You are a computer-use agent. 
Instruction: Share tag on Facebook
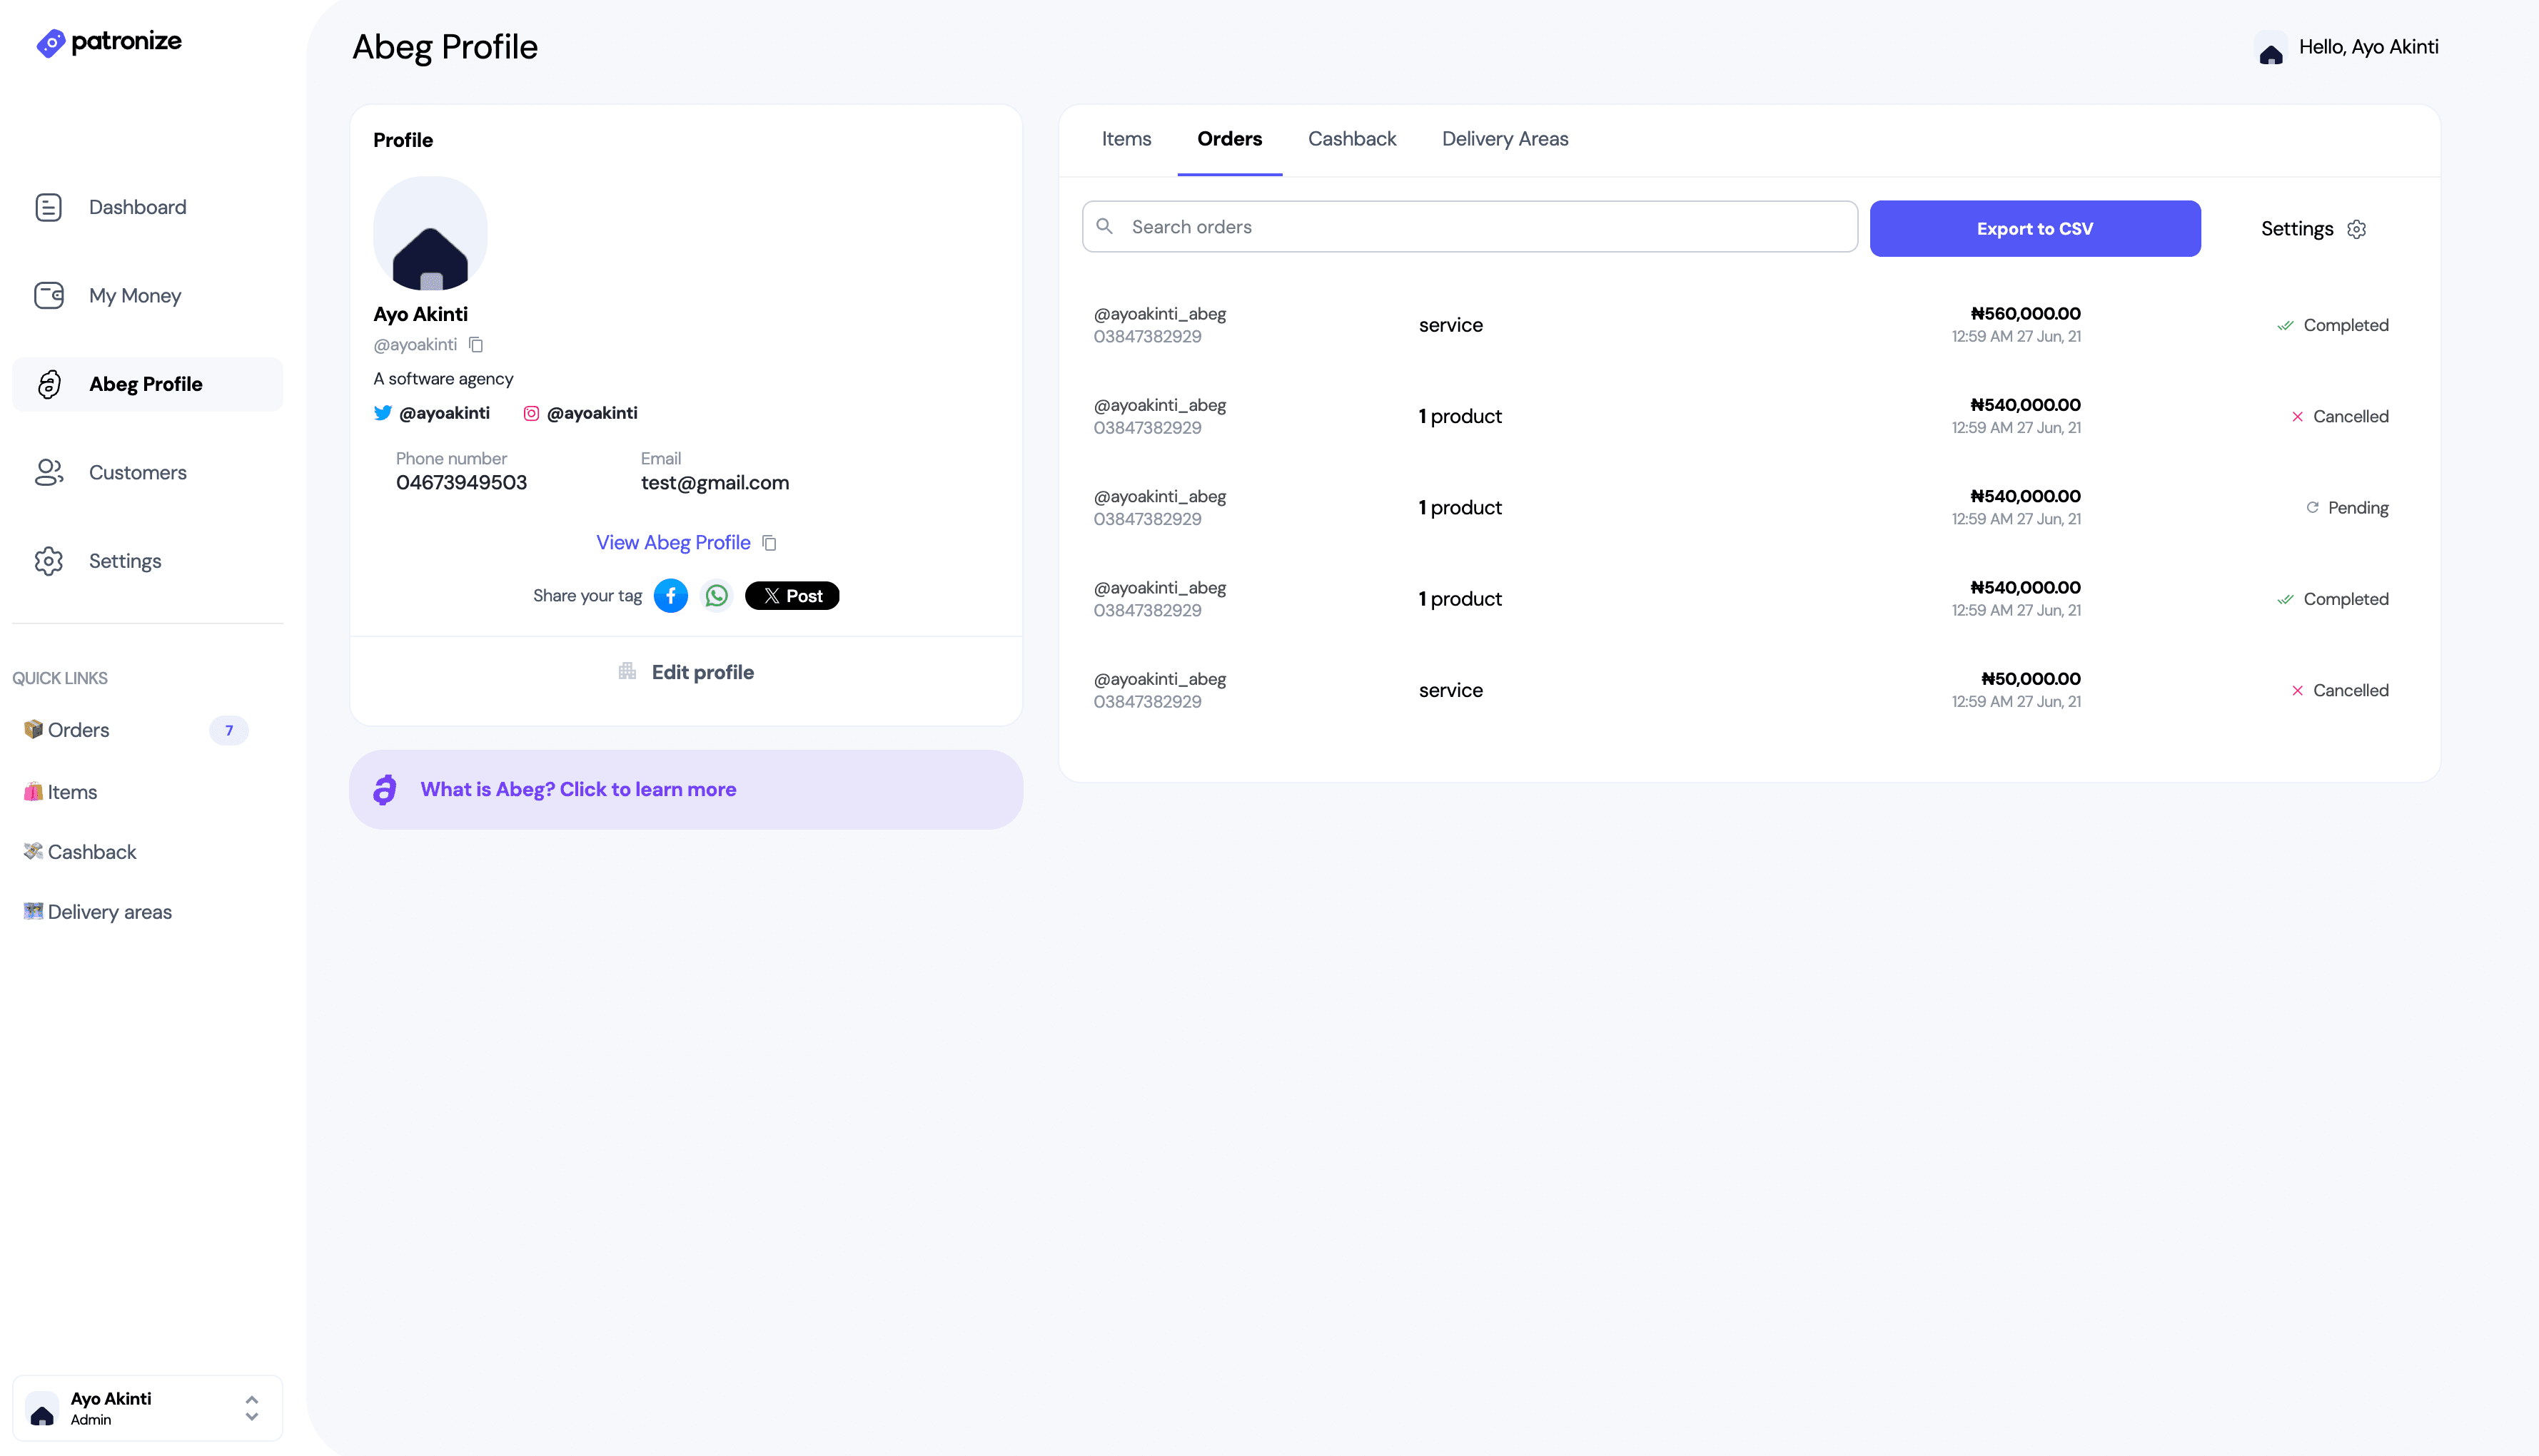(670, 596)
